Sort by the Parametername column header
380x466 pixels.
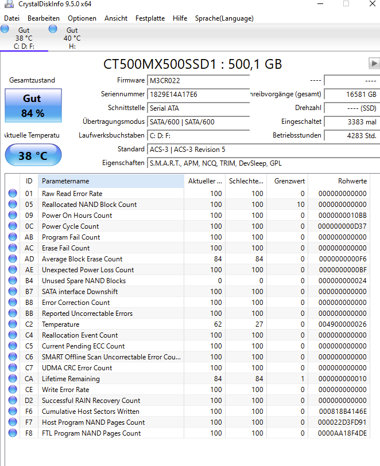point(111,181)
